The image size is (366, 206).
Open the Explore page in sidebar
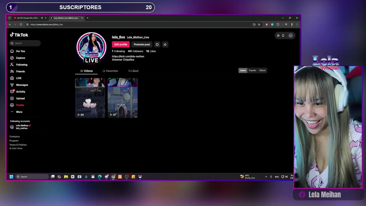click(x=18, y=58)
